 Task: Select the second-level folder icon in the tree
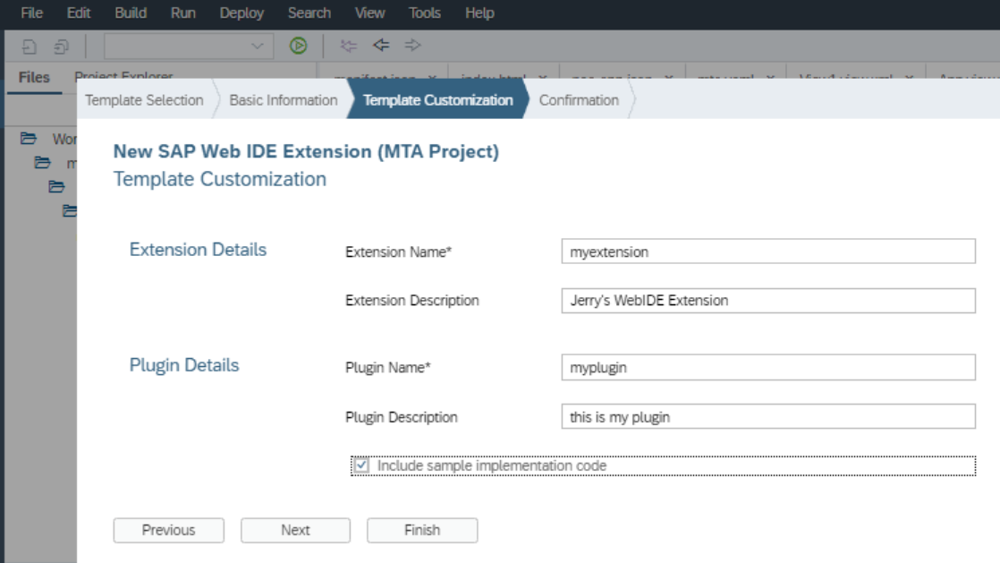42,163
